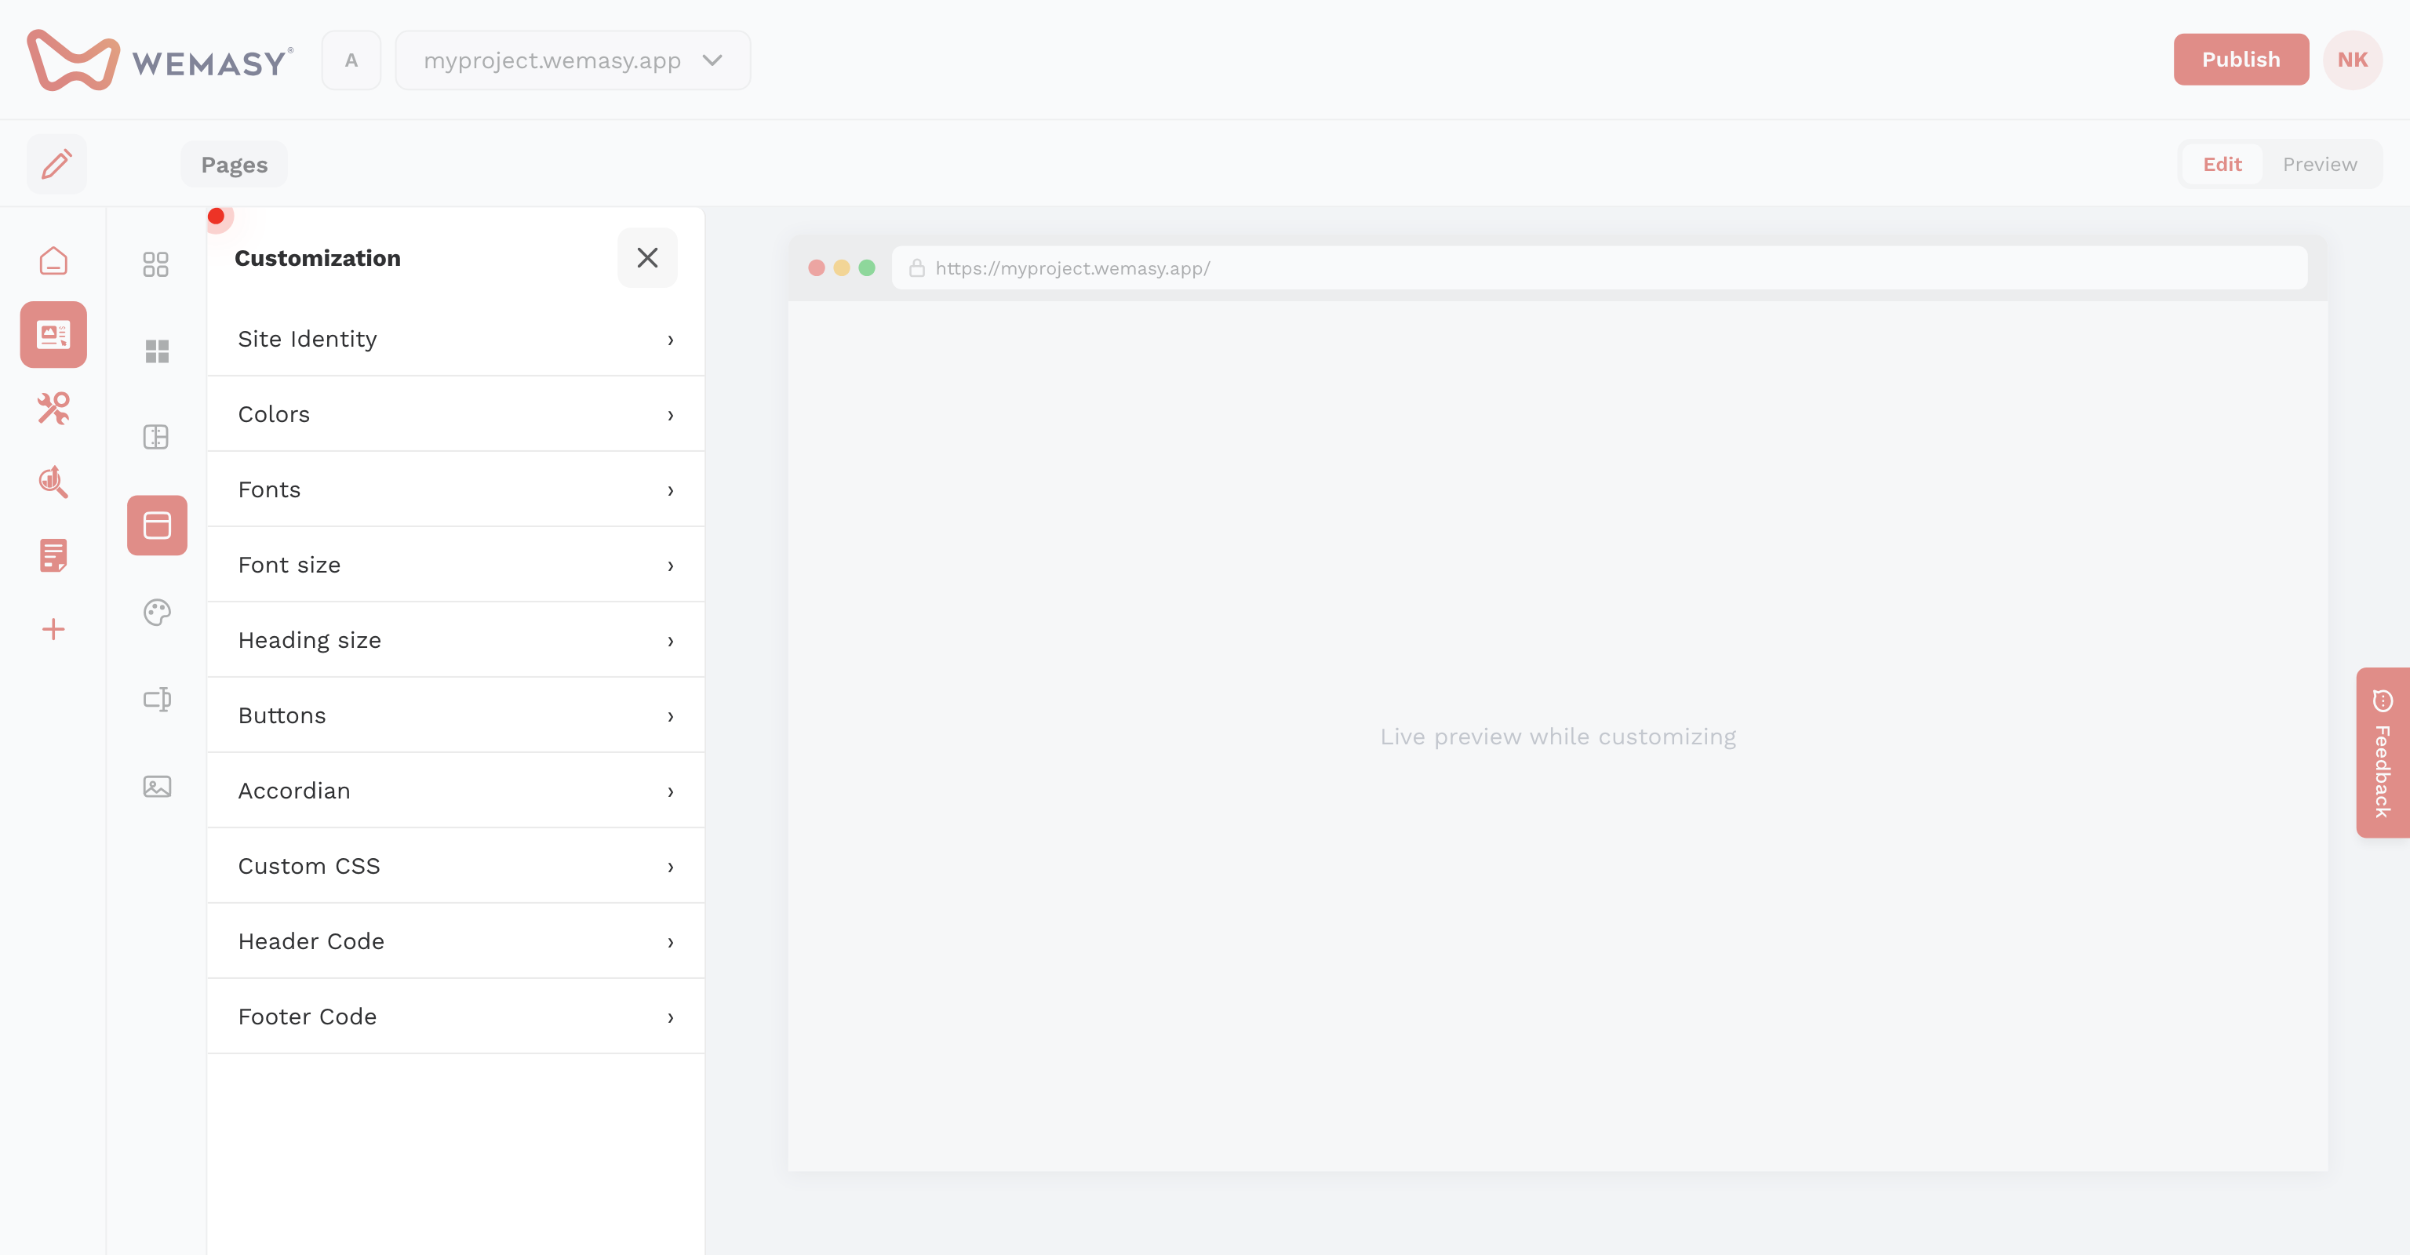Open the NK user avatar menu
Image resolution: width=2410 pixels, height=1255 pixels.
pyautogui.click(x=2352, y=59)
